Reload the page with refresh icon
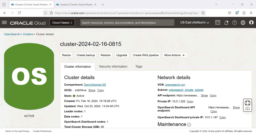This screenshot has width=256, height=134. point(19,13)
